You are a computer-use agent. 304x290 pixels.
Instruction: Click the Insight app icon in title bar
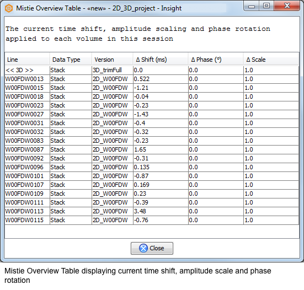9,8
